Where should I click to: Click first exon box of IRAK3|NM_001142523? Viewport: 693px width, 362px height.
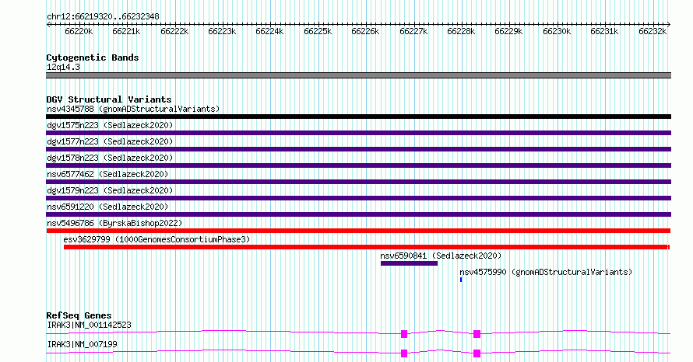tap(404, 334)
